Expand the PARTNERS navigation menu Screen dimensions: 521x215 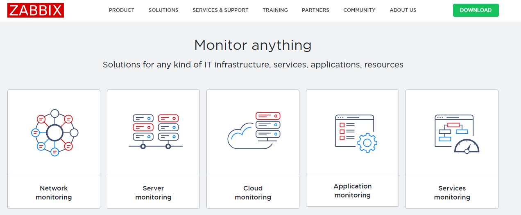pyautogui.click(x=315, y=10)
